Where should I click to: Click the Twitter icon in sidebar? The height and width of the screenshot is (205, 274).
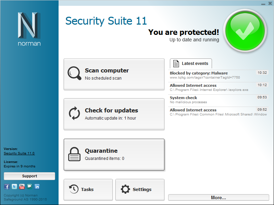pos(14,187)
